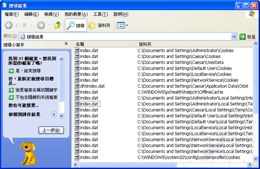Image resolution: width=260 pixels, height=169 pixels.
Task: Open the 檢視(V) menu
Action: click(52, 14)
